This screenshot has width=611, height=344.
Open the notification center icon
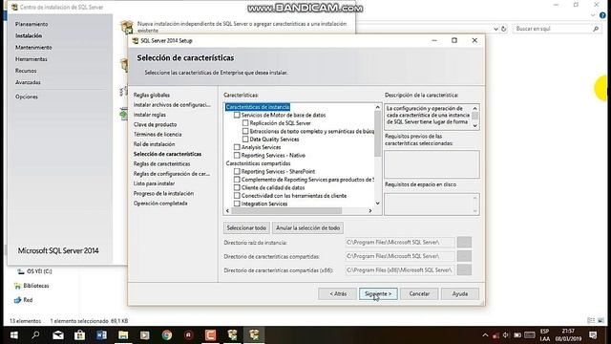593,335
